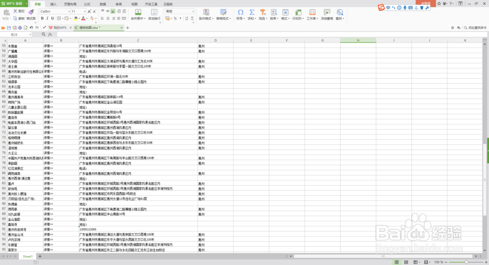
Task: Switch to Normal view in status bar
Action: (397, 262)
